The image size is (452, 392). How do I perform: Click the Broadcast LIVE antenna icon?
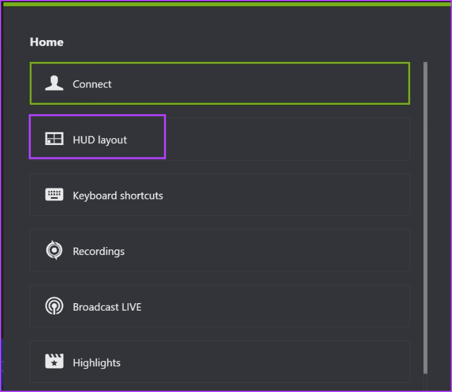tap(54, 306)
